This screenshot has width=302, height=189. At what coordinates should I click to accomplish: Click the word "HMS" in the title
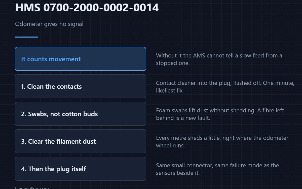(x=28, y=8)
